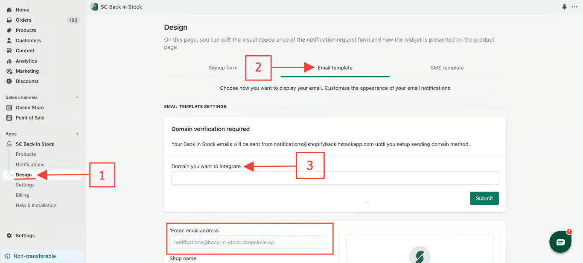Click the Shop name label

tap(183, 258)
